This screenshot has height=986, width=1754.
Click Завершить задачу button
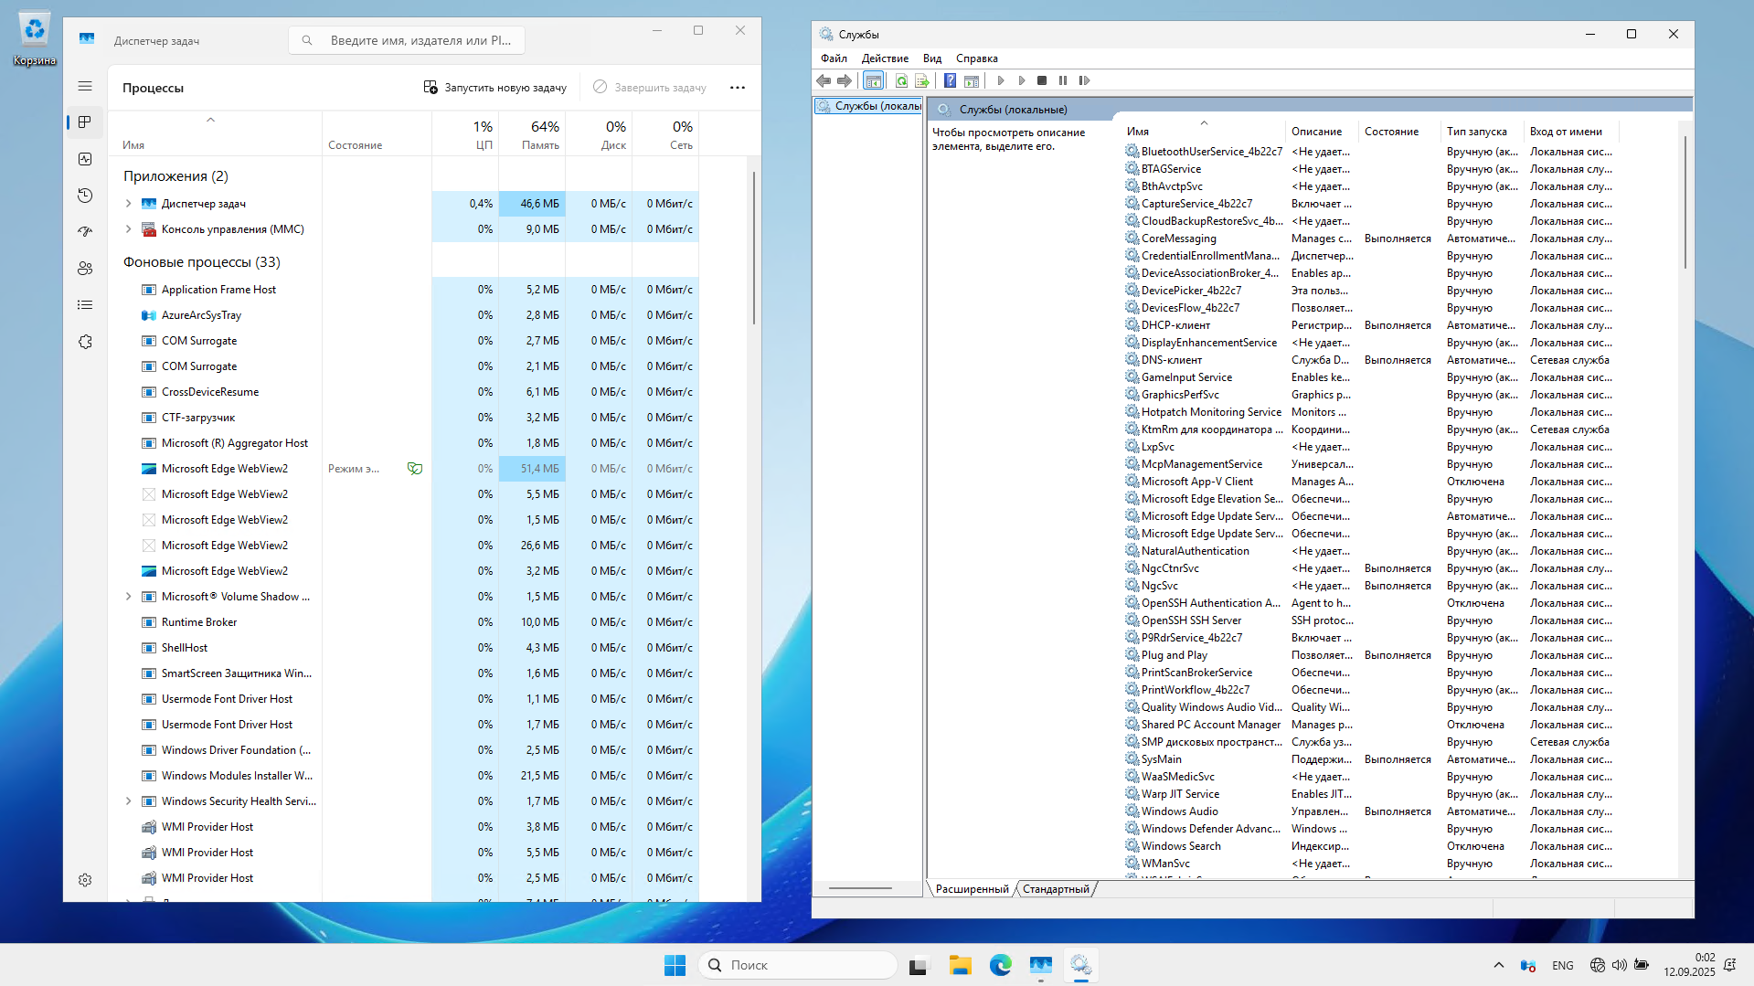650,88
